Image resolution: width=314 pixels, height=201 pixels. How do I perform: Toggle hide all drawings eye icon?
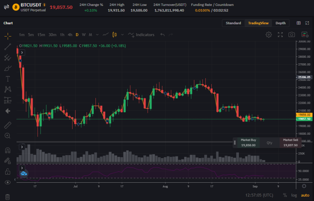[8, 182]
